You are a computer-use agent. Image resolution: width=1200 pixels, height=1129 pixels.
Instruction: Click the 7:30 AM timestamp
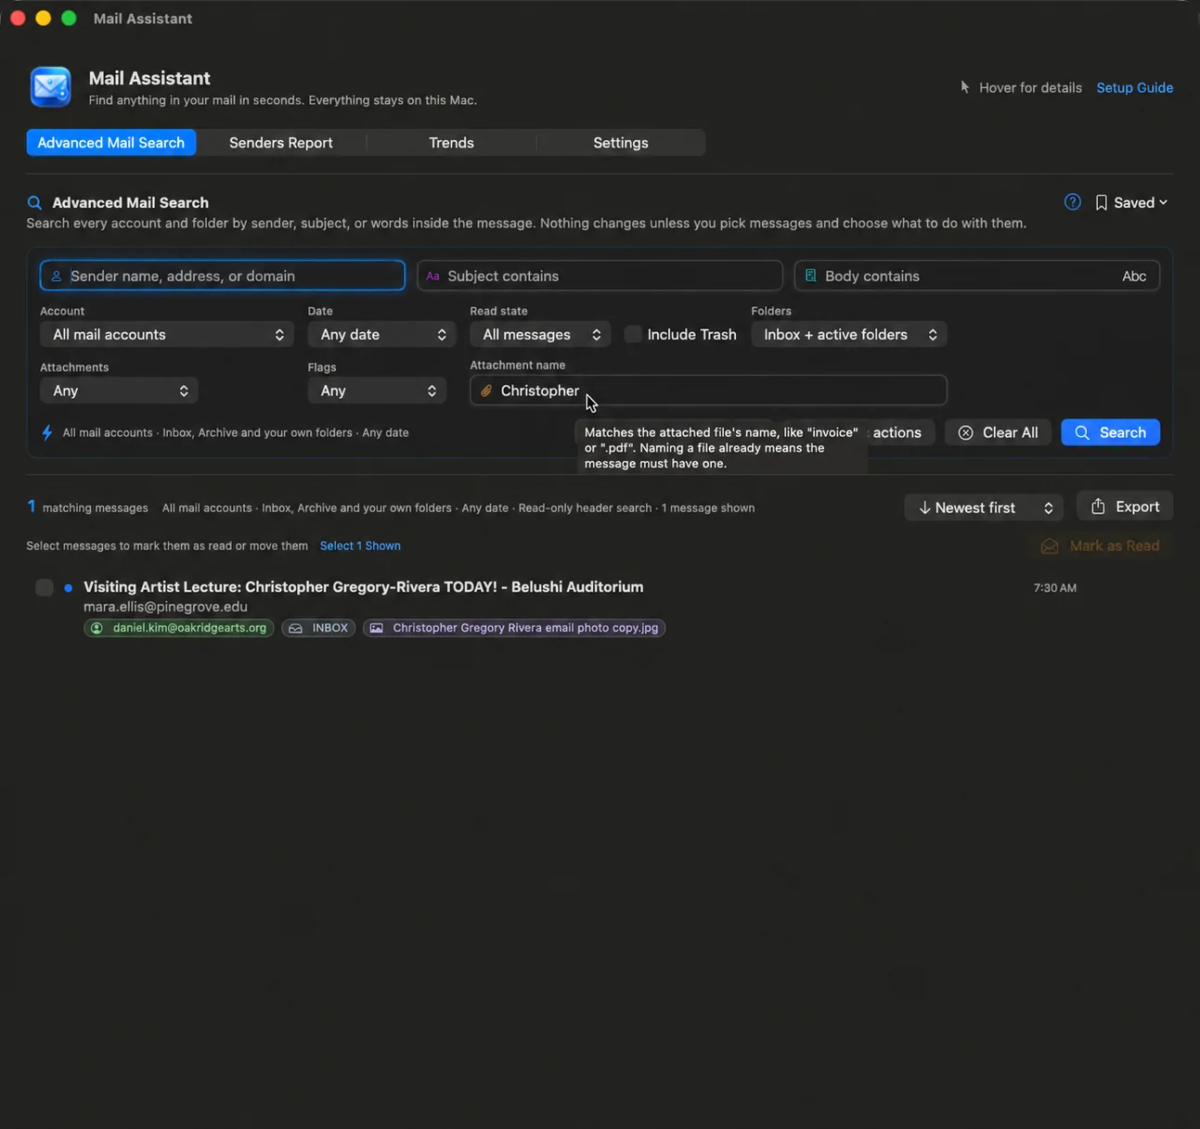1055,588
